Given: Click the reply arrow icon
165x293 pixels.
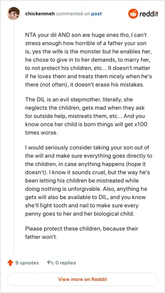Looking at the screenshot, I should point(50,262).
